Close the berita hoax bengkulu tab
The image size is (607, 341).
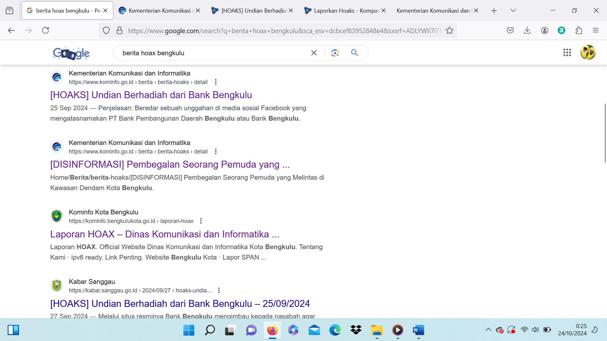click(x=106, y=11)
